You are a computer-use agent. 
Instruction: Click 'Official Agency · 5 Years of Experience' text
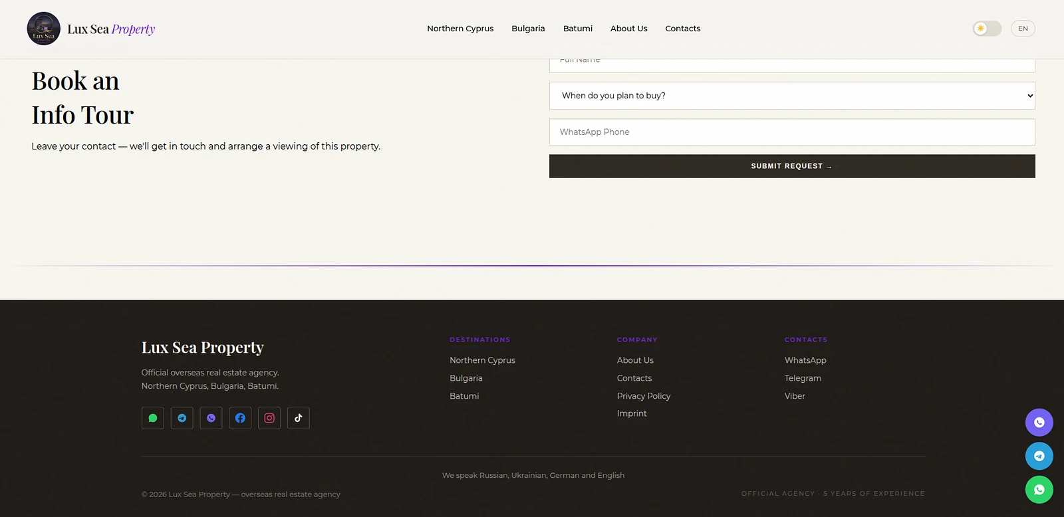pyautogui.click(x=833, y=494)
